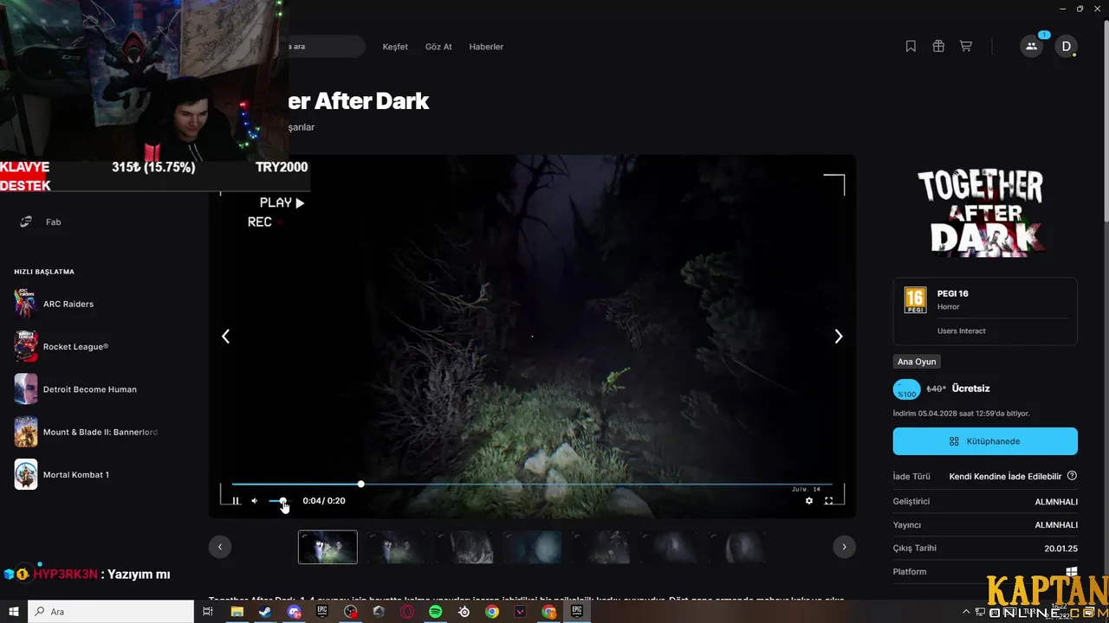
Task: Click the -%100 discount badge
Action: click(907, 389)
